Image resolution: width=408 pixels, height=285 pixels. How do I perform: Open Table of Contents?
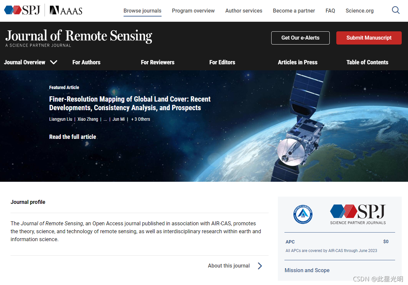(367, 62)
